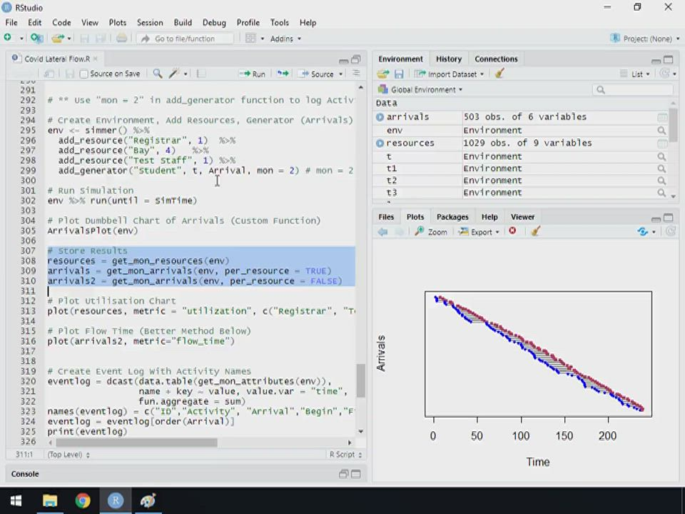685x514 pixels.
Task: Open the Export dropdown in Plots
Action: tap(479, 232)
